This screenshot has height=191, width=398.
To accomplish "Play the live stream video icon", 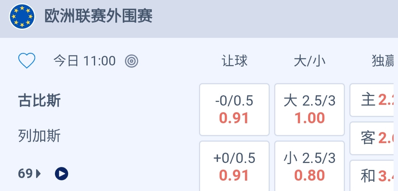I will [x=62, y=173].
